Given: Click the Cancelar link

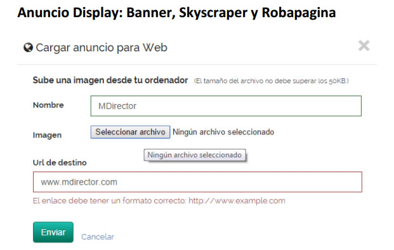Looking at the screenshot, I should pos(98,237).
